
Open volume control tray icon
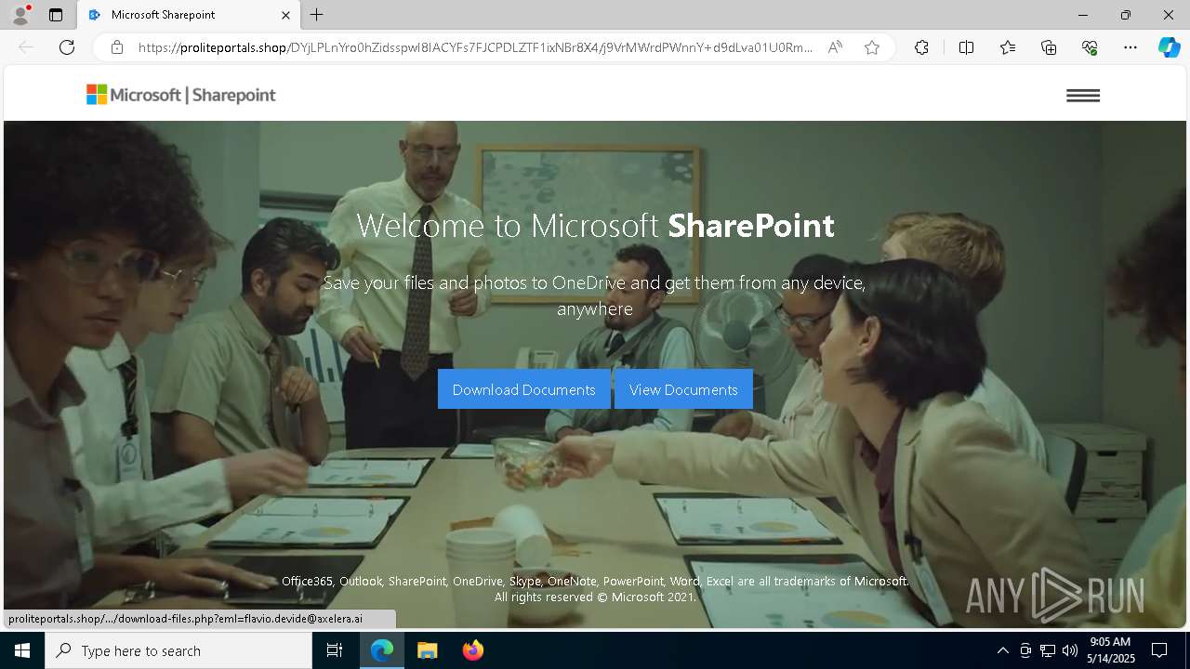[x=1070, y=650]
